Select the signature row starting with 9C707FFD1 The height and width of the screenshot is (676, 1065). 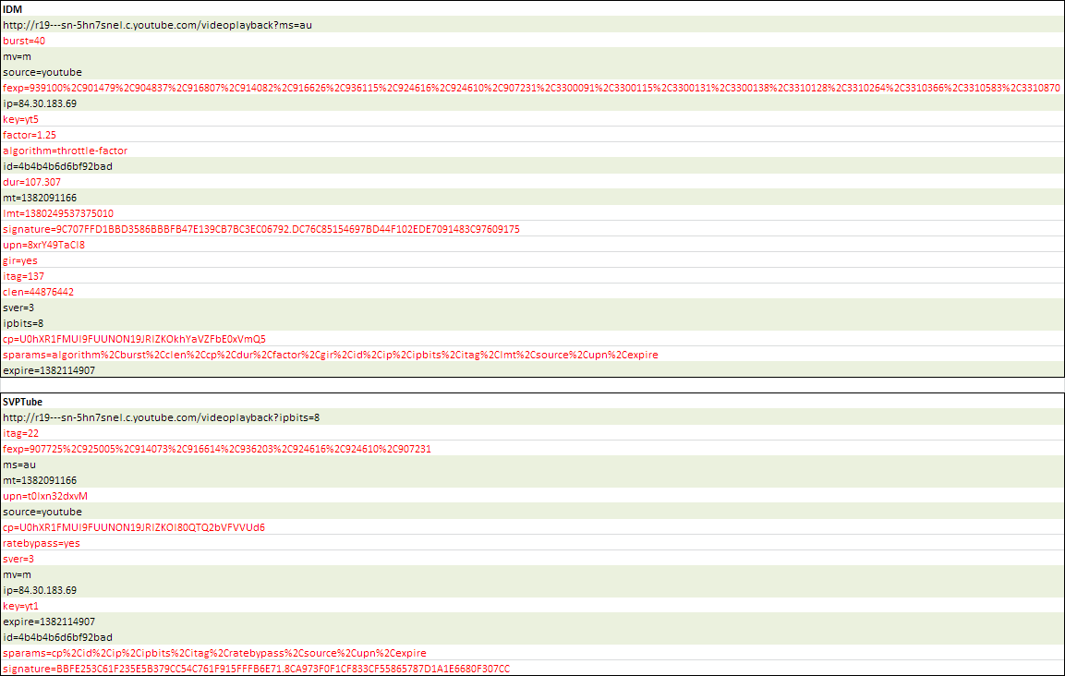pyautogui.click(x=260, y=229)
